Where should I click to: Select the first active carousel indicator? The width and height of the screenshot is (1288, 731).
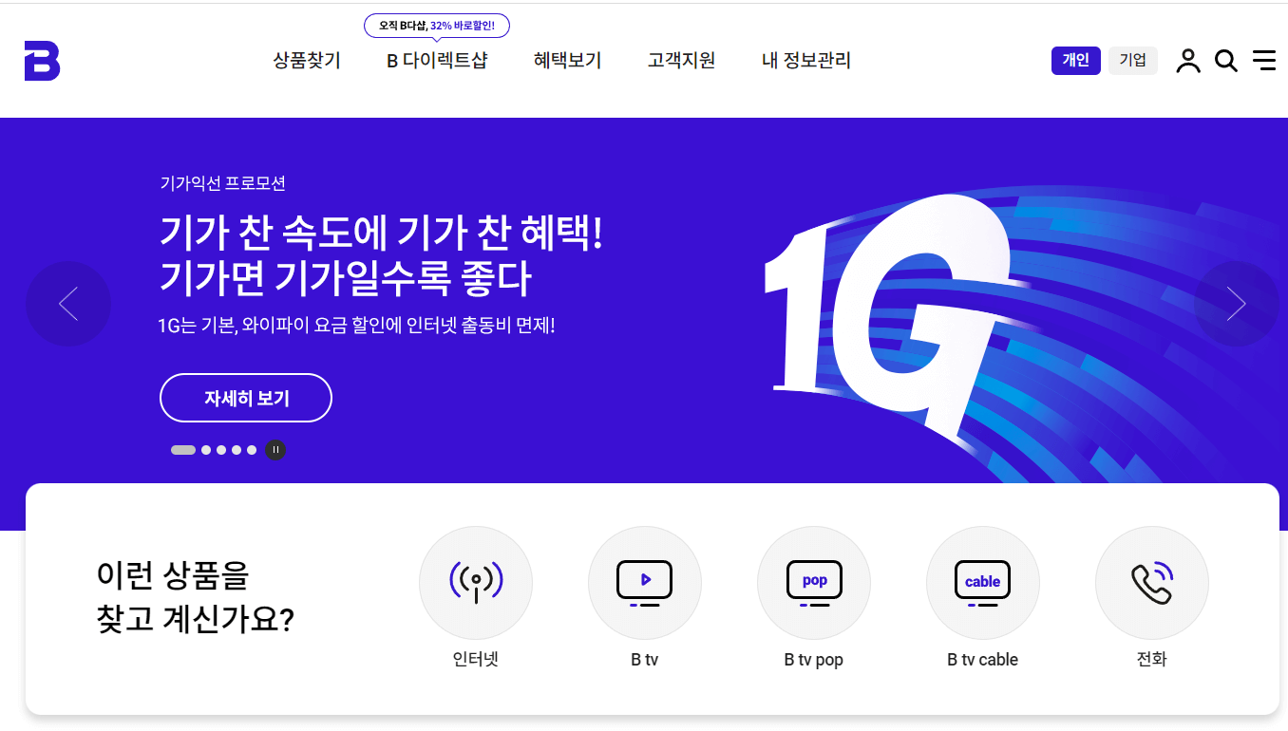point(183,450)
